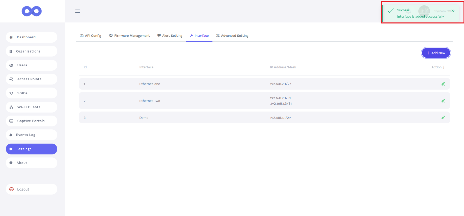This screenshot has height=216, width=464.
Task: Open the Action column options dots
Action: click(x=444, y=67)
